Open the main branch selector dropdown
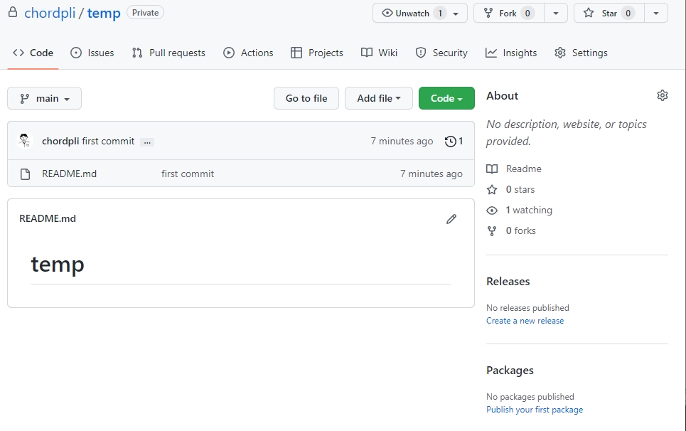Image resolution: width=686 pixels, height=431 pixels. coord(44,98)
